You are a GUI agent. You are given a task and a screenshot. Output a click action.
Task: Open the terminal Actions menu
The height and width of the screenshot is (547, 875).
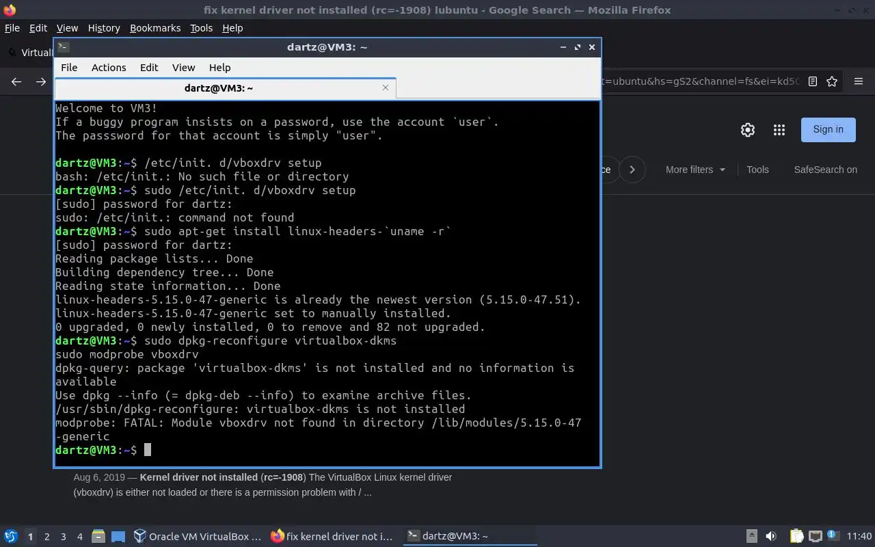coord(109,68)
